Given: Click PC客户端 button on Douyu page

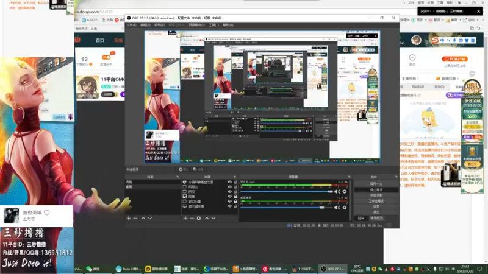Looking at the screenshot, I should click(454, 59).
